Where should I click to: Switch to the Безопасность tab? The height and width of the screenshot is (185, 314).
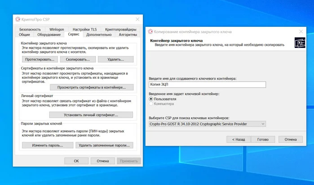point(30,30)
